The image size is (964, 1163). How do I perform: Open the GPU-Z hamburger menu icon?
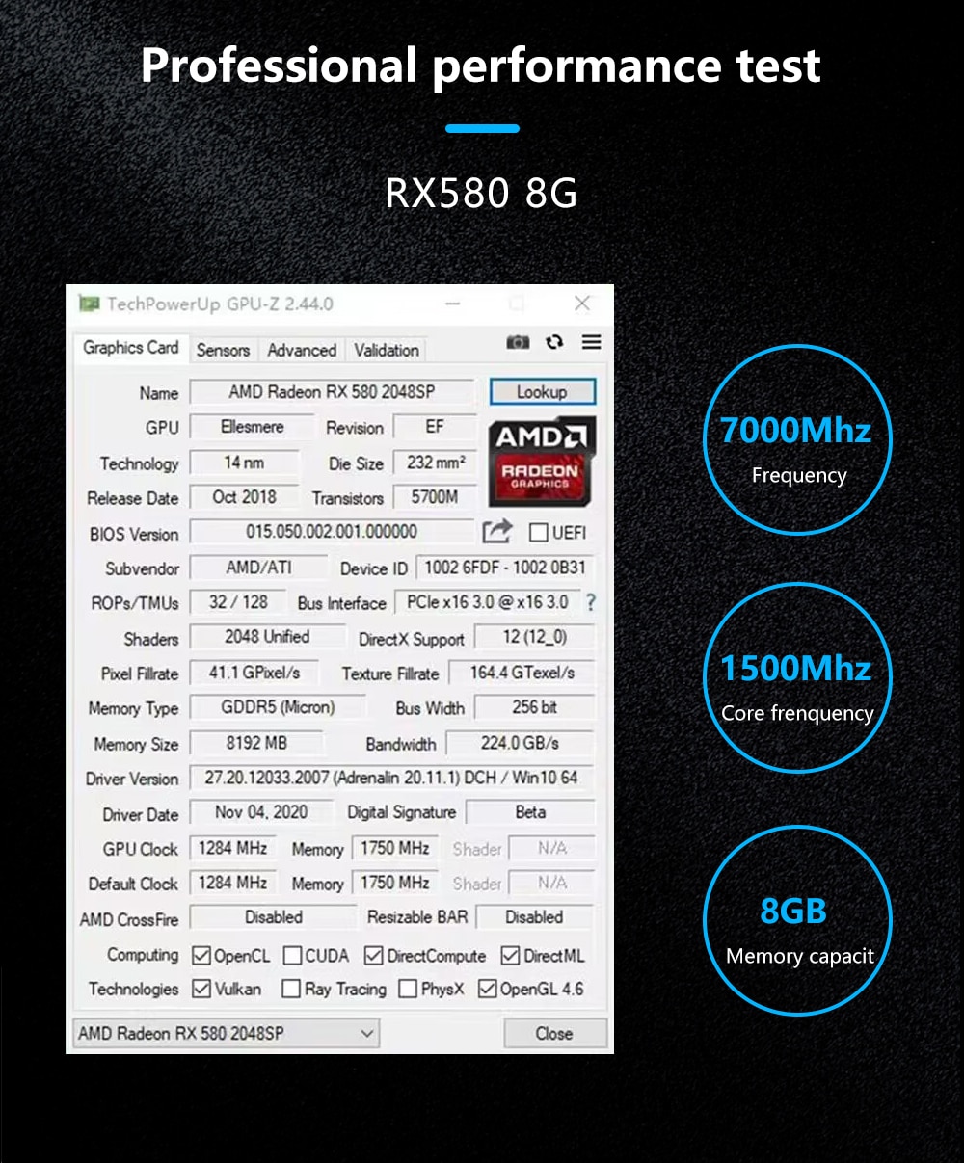coord(592,342)
